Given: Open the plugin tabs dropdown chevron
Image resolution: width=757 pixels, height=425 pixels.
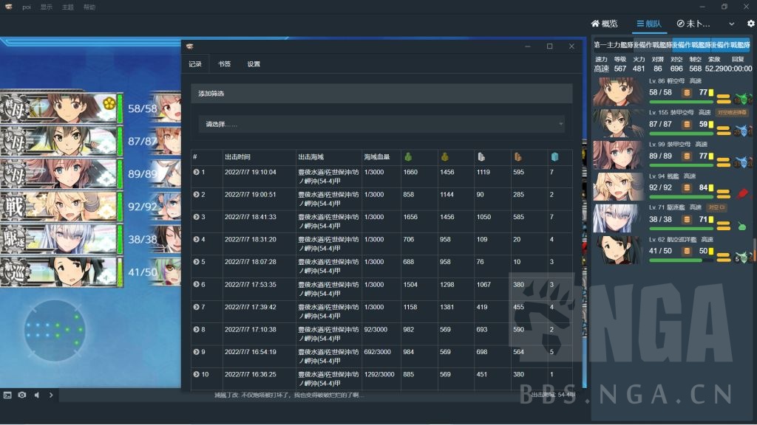Looking at the screenshot, I should click(x=732, y=24).
